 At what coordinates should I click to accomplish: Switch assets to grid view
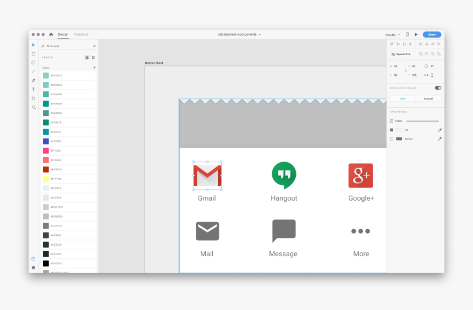(x=93, y=57)
